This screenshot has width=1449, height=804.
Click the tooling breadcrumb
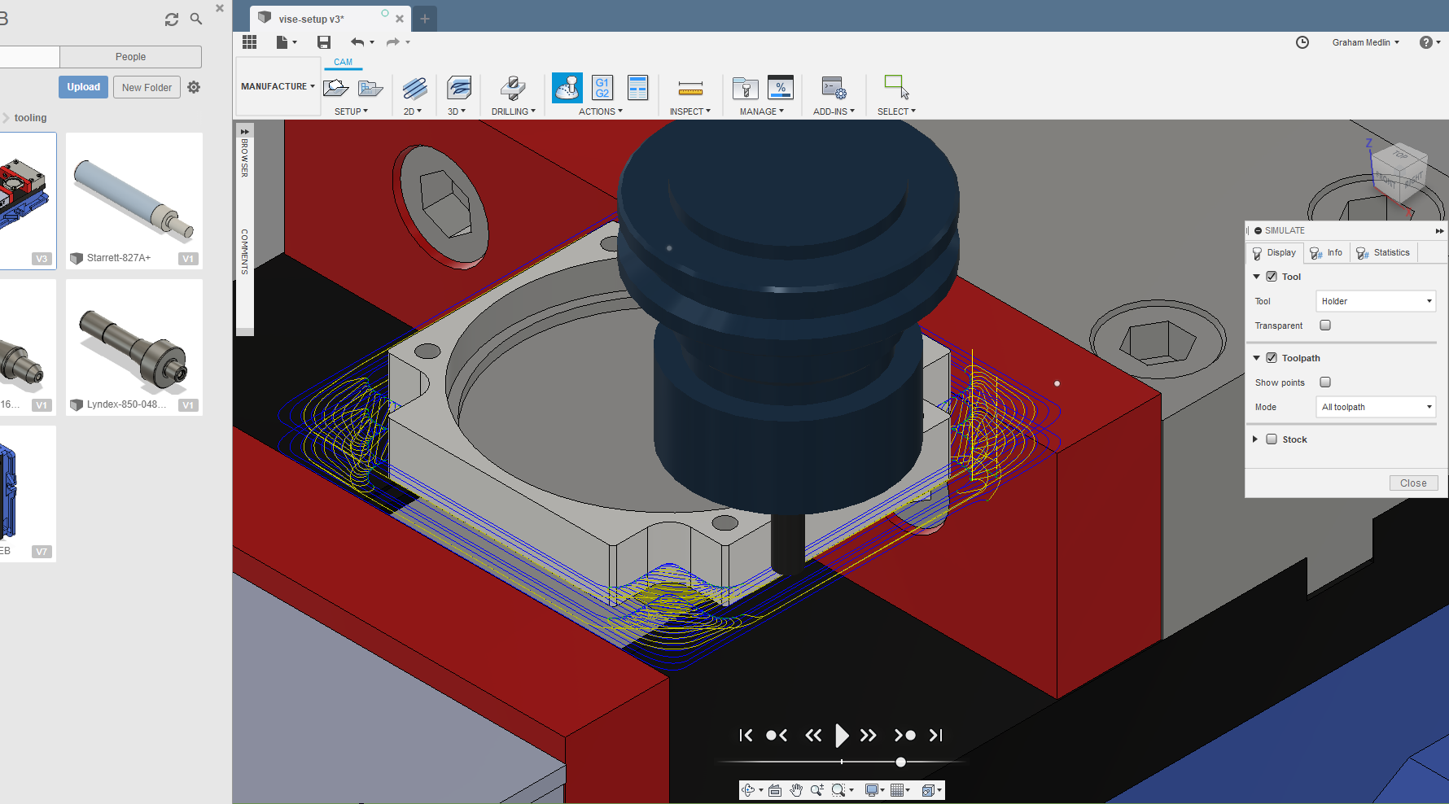pyautogui.click(x=30, y=118)
